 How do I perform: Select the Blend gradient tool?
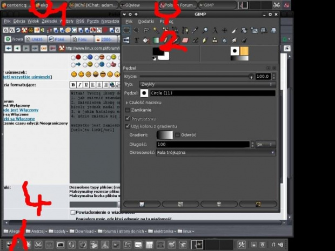[x=156, y=40]
